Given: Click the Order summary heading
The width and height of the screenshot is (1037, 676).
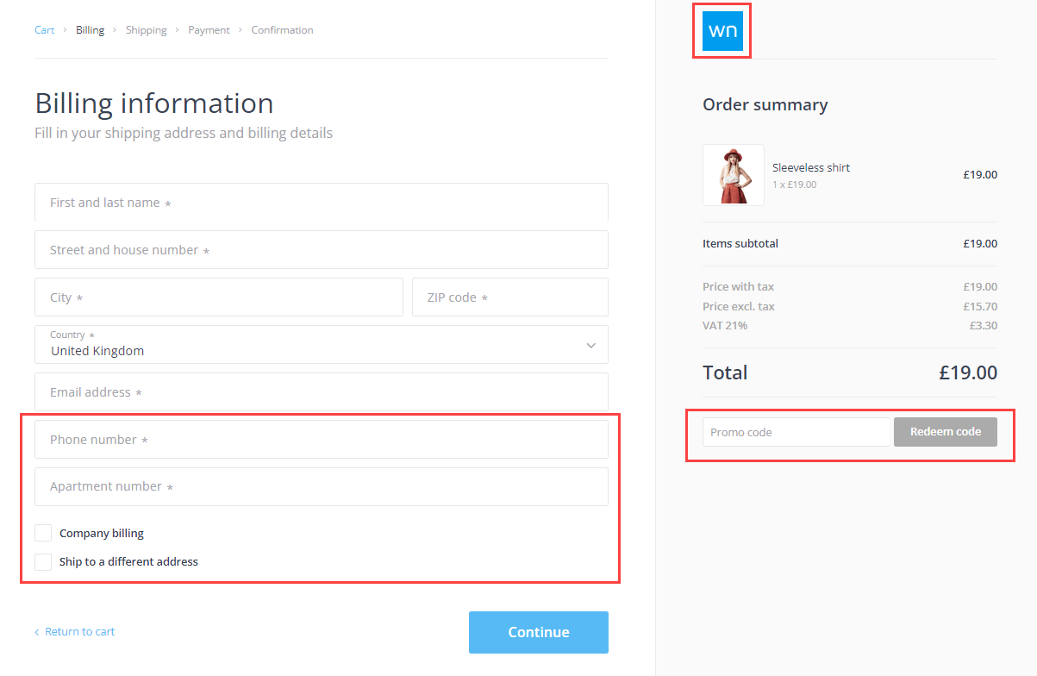Looking at the screenshot, I should (x=765, y=105).
